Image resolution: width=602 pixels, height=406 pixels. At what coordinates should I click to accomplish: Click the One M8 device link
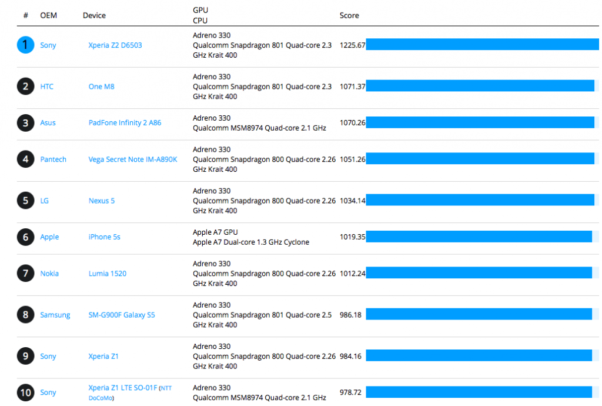point(101,86)
